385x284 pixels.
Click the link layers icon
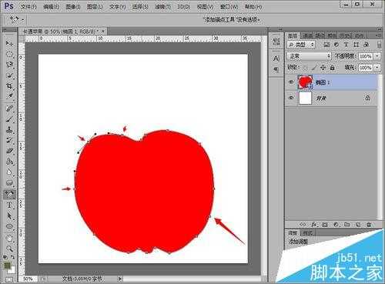303,225
